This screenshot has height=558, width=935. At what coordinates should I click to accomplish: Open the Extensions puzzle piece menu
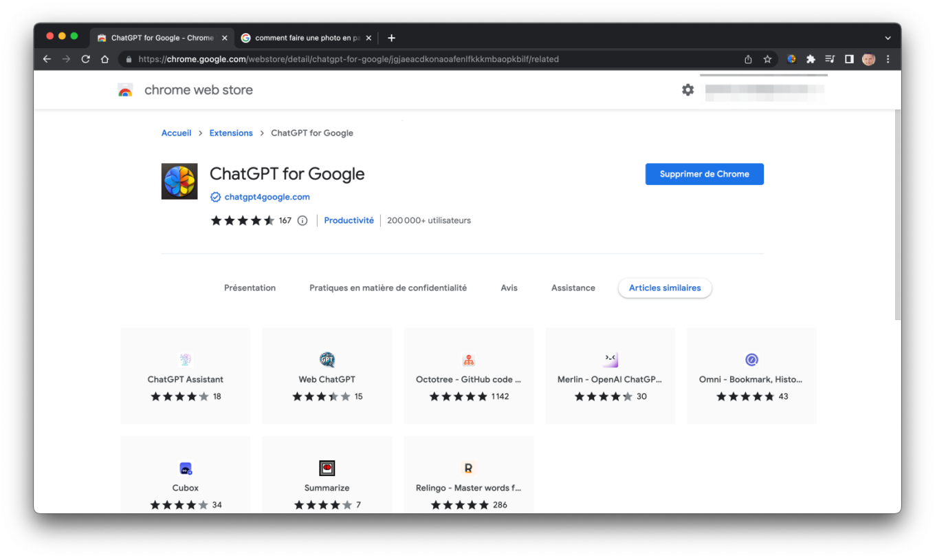(811, 59)
